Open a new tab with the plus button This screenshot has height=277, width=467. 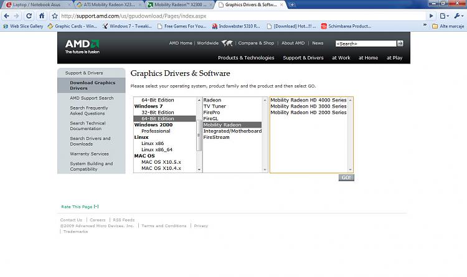[292, 4]
